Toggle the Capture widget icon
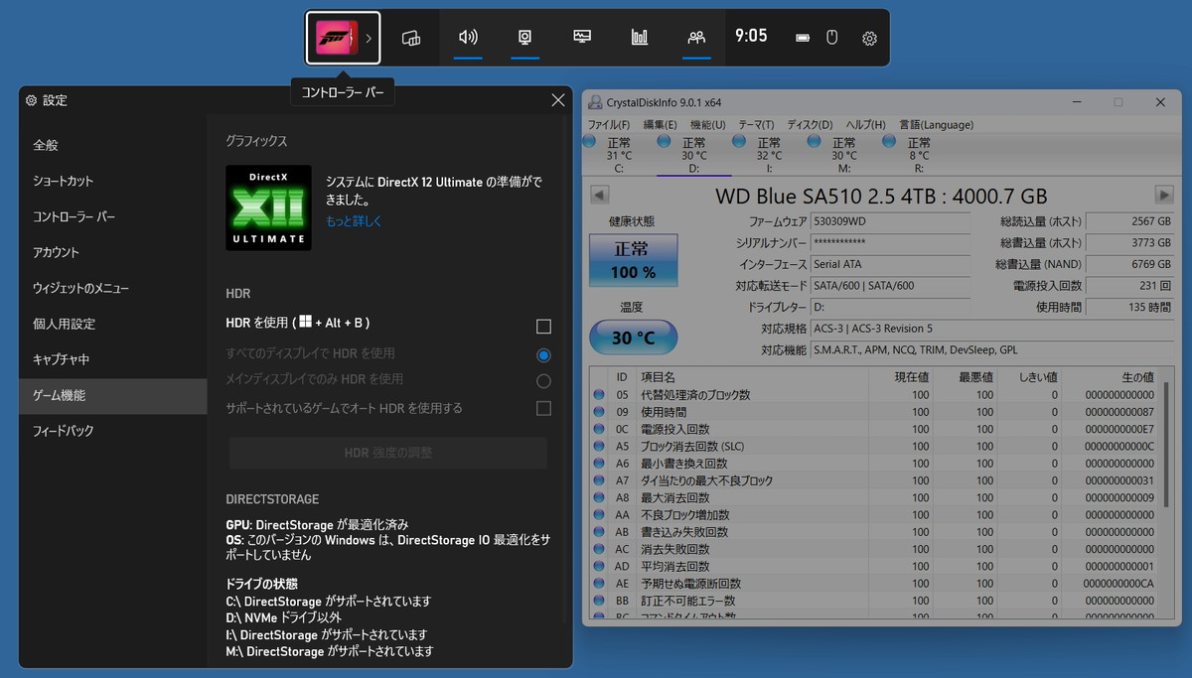Viewport: 1192px width, 678px height. click(525, 38)
